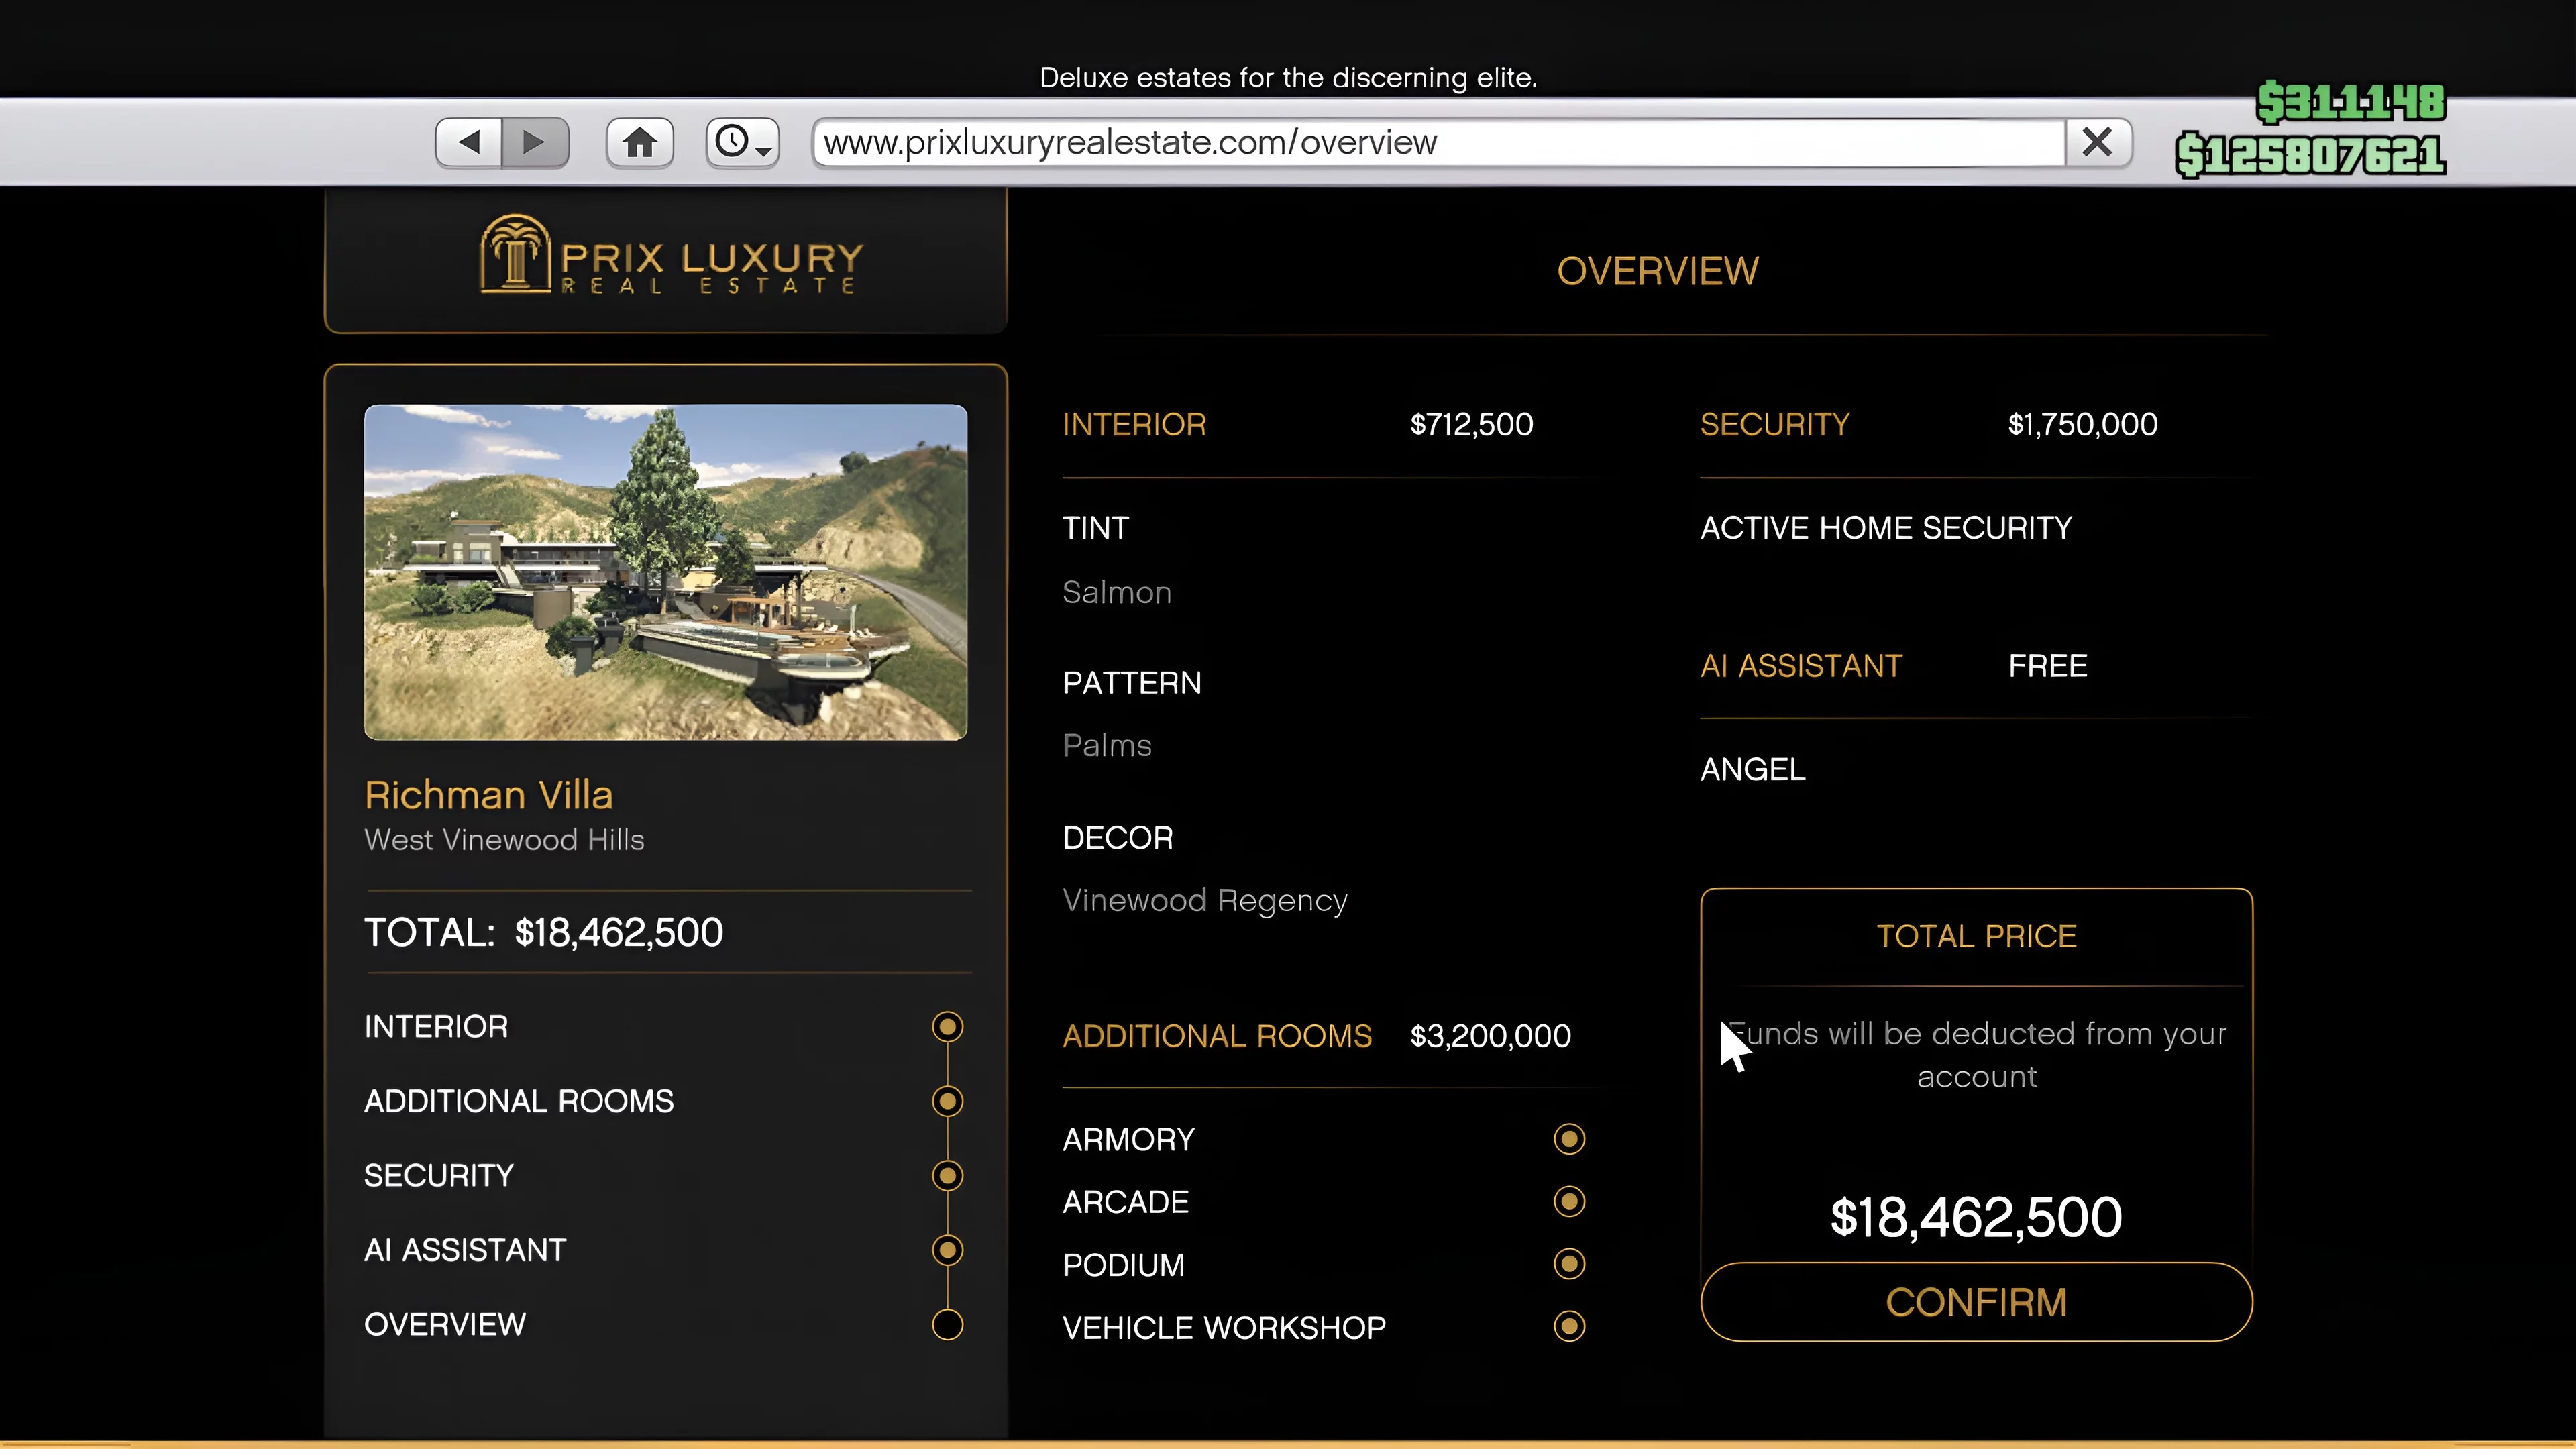2576x1449 pixels.
Task: Go to the browser home page icon
Action: [x=639, y=143]
